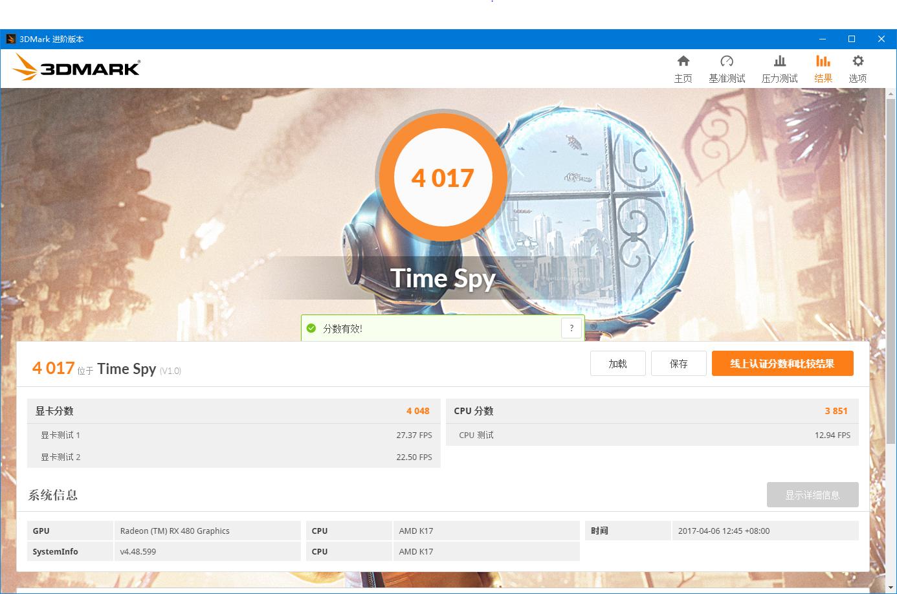Click the 线上认证分数和比较结果 orange button
Viewport: 897px width, 594px height.
(782, 363)
